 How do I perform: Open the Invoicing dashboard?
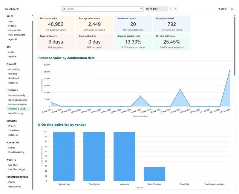coord(13,74)
